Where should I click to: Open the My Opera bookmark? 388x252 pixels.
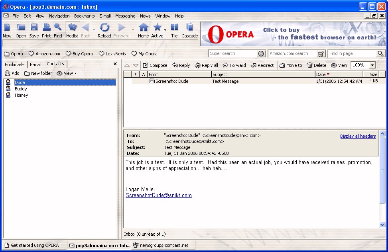[x=144, y=54]
